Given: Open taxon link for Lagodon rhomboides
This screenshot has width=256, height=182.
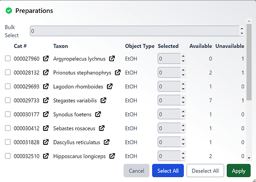Looking at the screenshot, I should coord(110,86).
